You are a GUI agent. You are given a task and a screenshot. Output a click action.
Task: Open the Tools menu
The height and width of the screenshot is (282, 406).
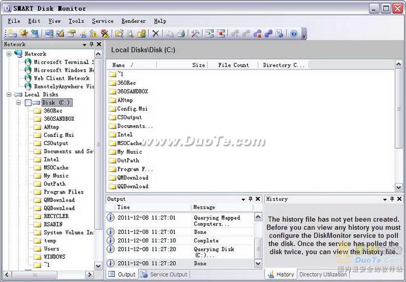click(77, 21)
